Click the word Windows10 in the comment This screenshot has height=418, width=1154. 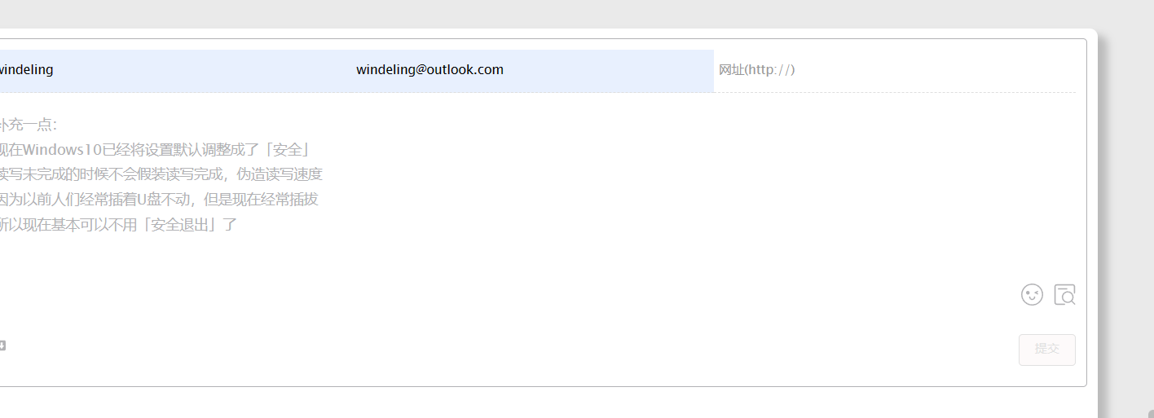(62, 150)
